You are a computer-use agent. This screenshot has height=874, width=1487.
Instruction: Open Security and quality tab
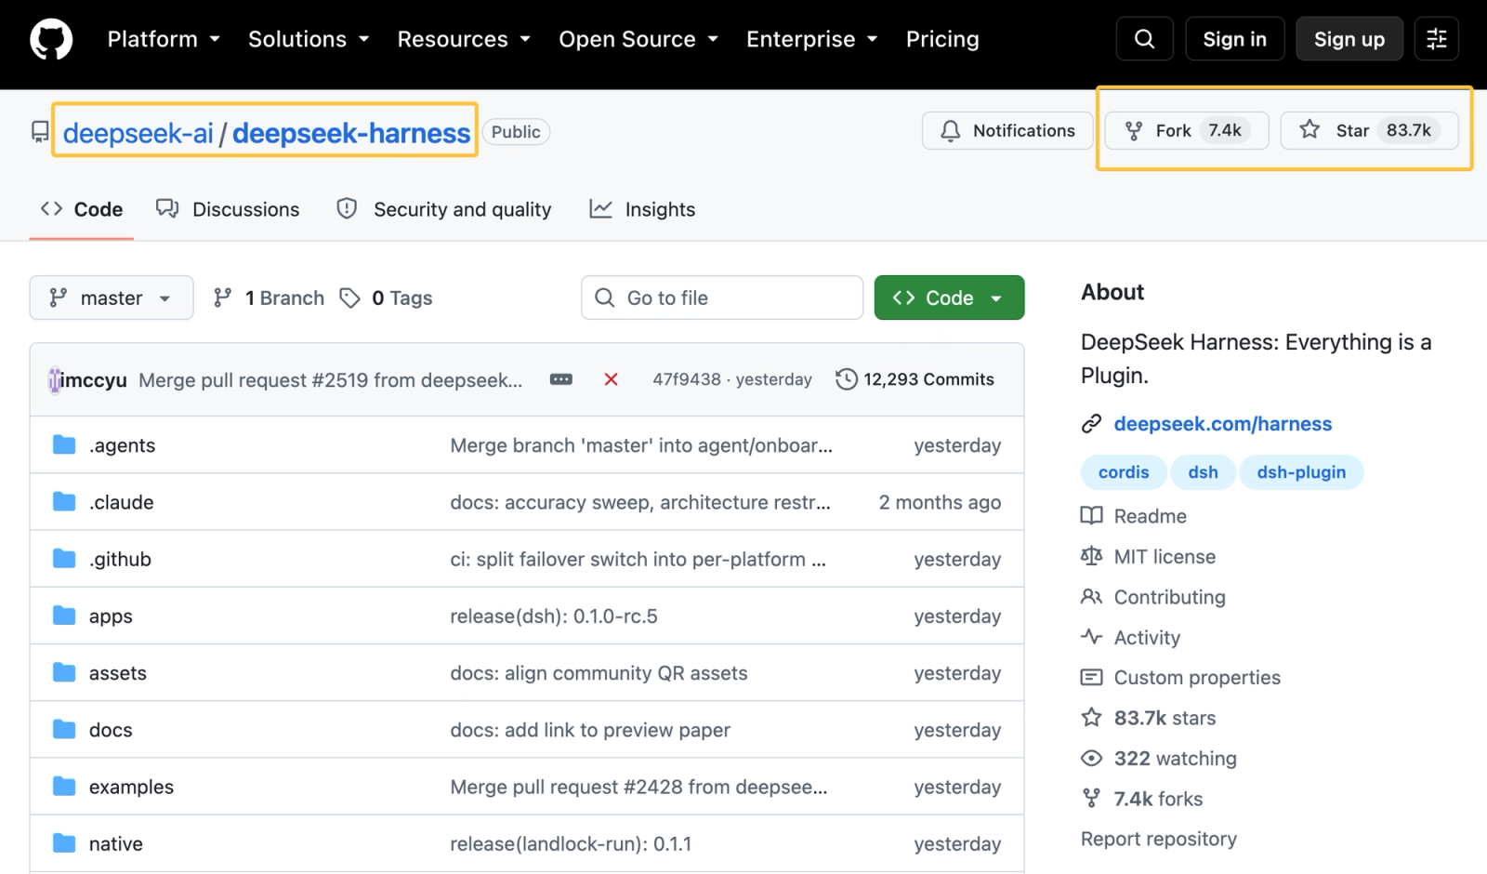pos(444,209)
